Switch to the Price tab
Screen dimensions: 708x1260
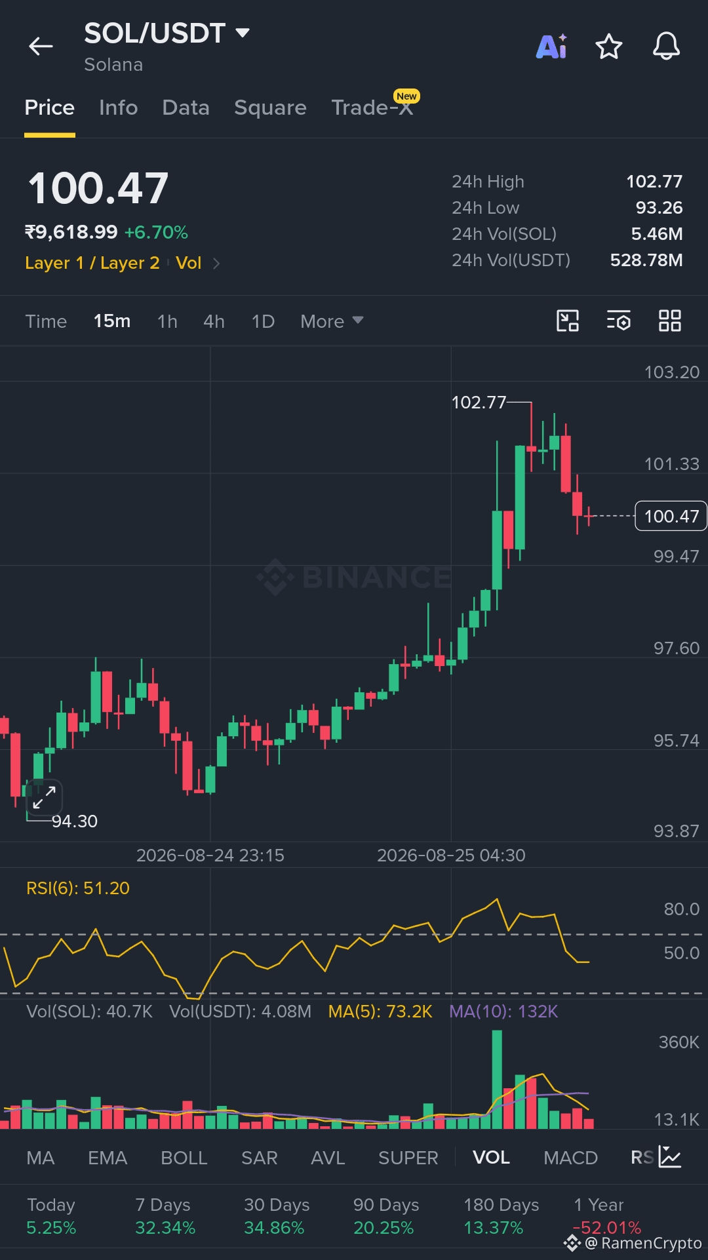click(50, 108)
